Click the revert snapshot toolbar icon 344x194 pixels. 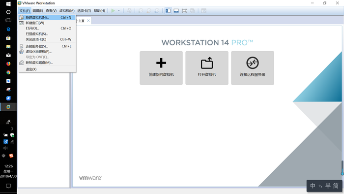(149, 10)
